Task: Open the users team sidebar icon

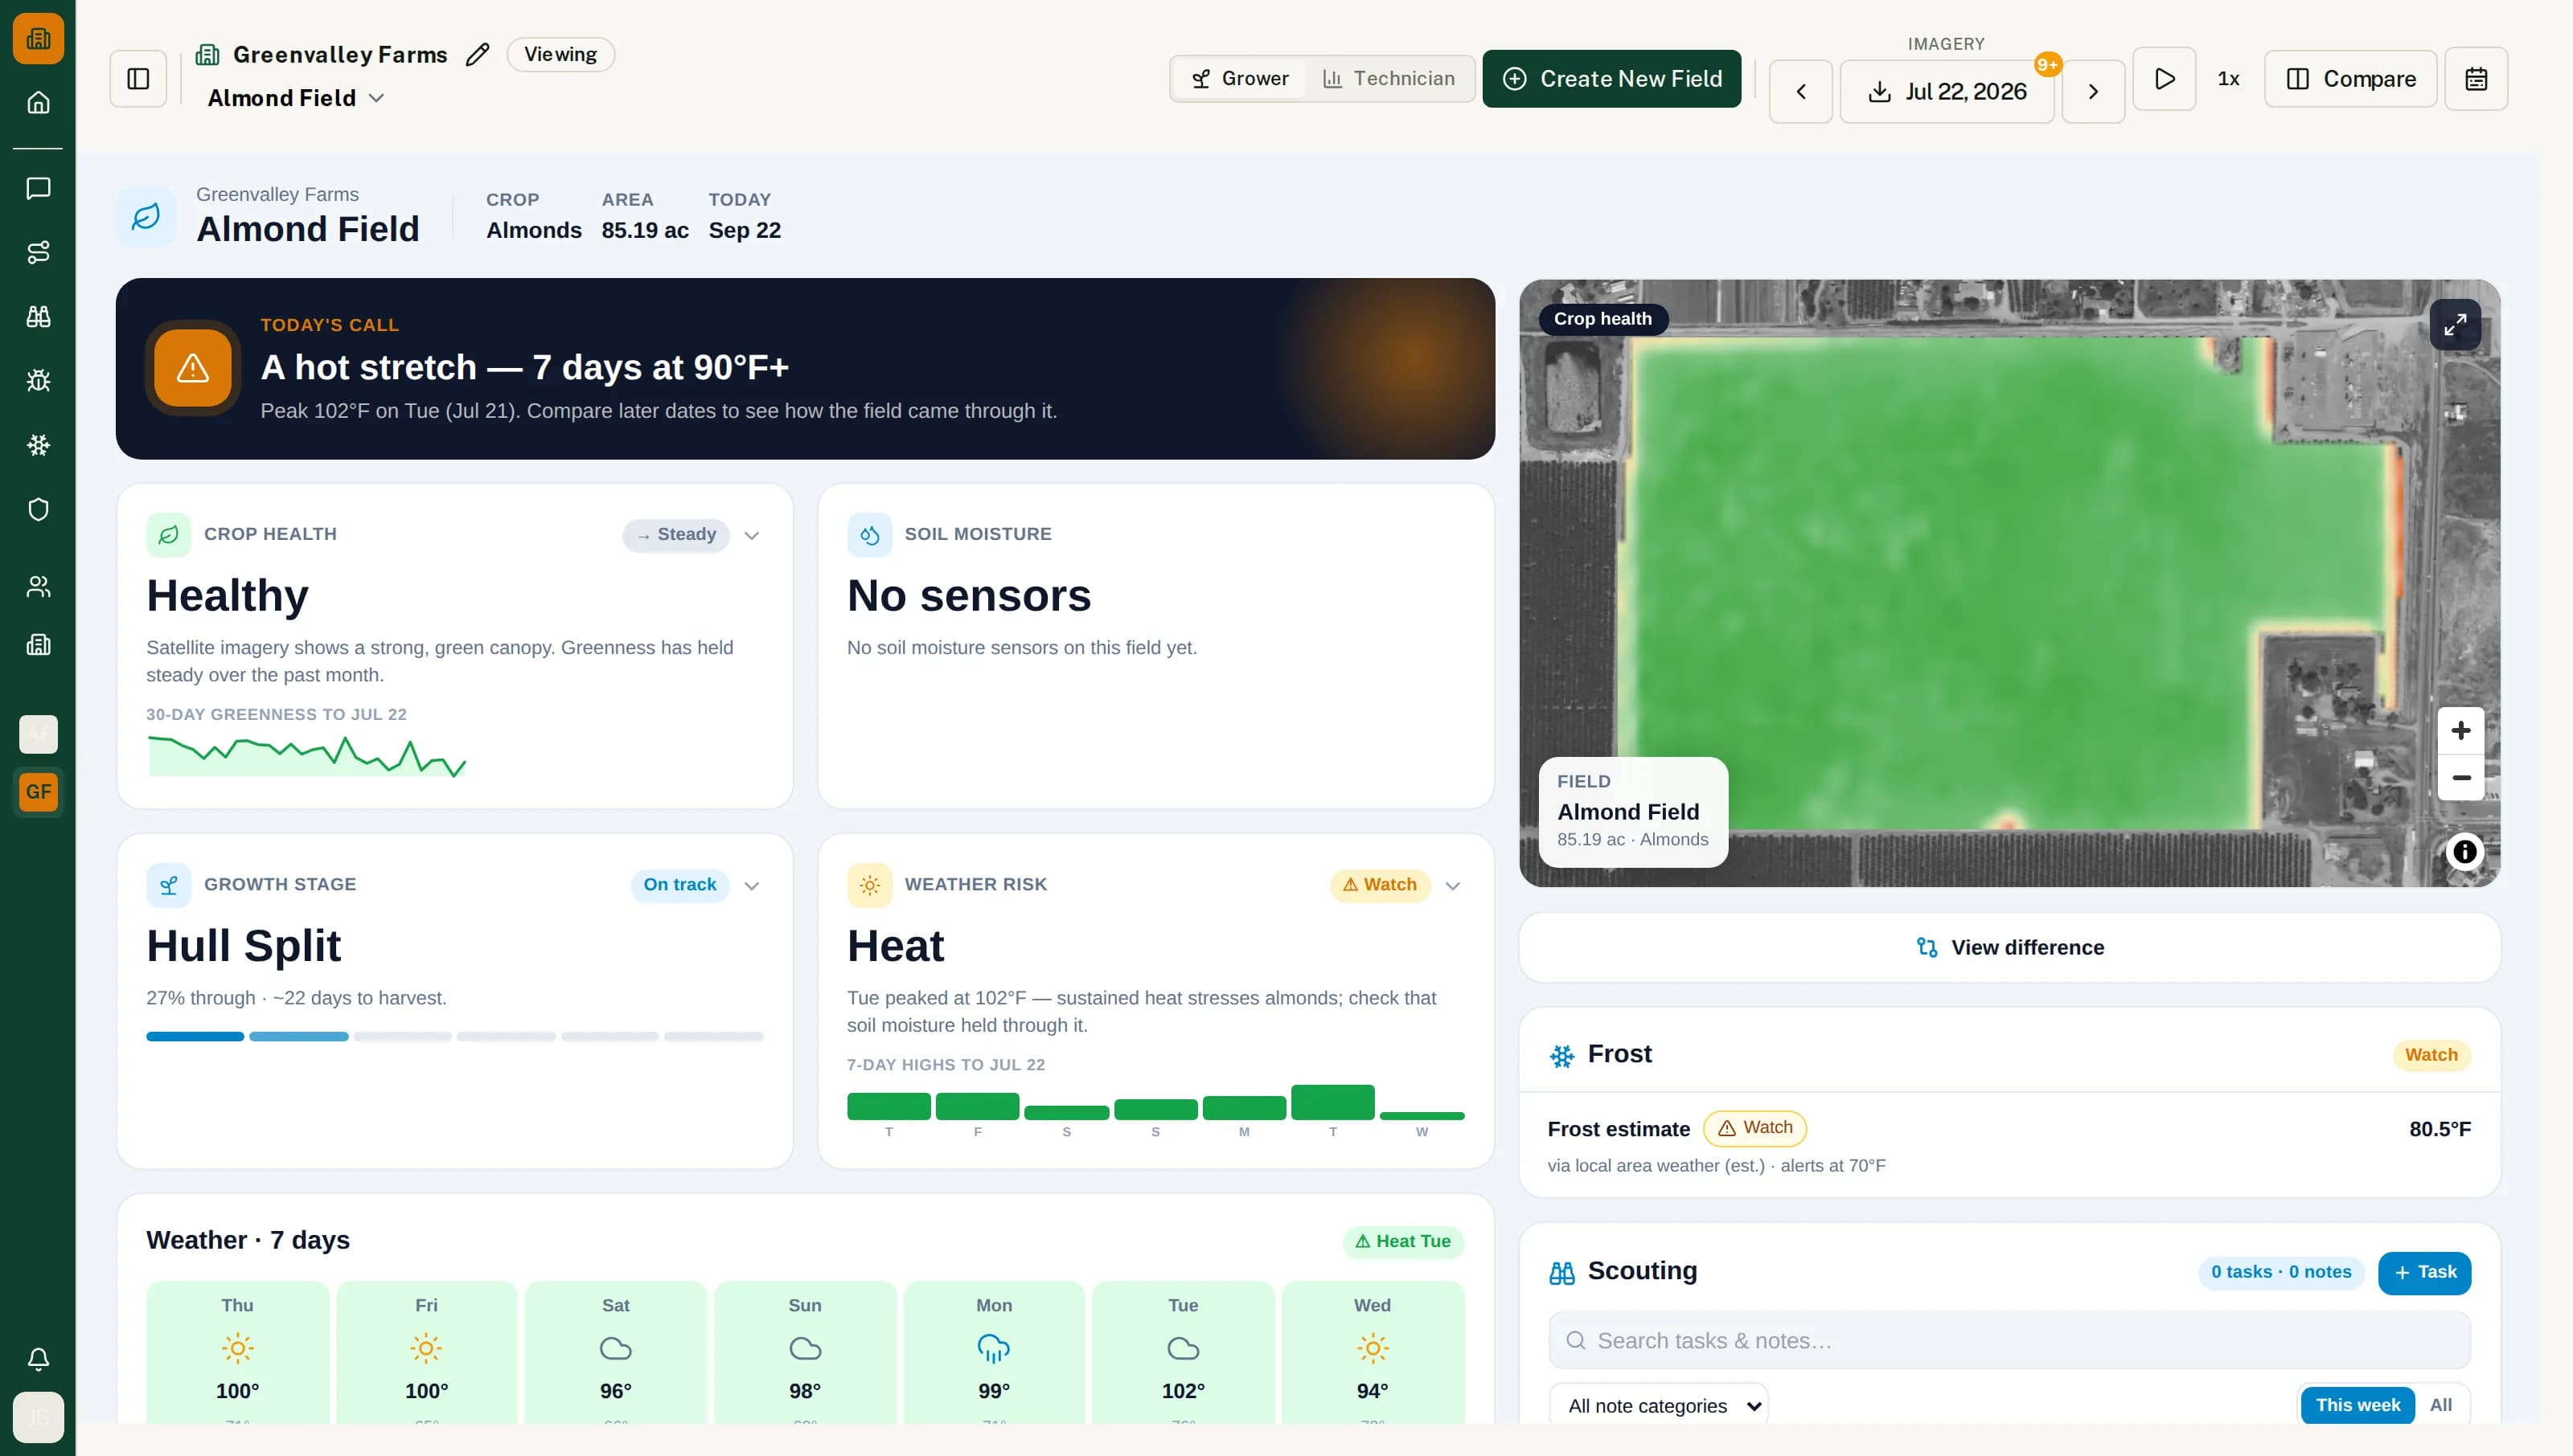Action: pos(38,586)
